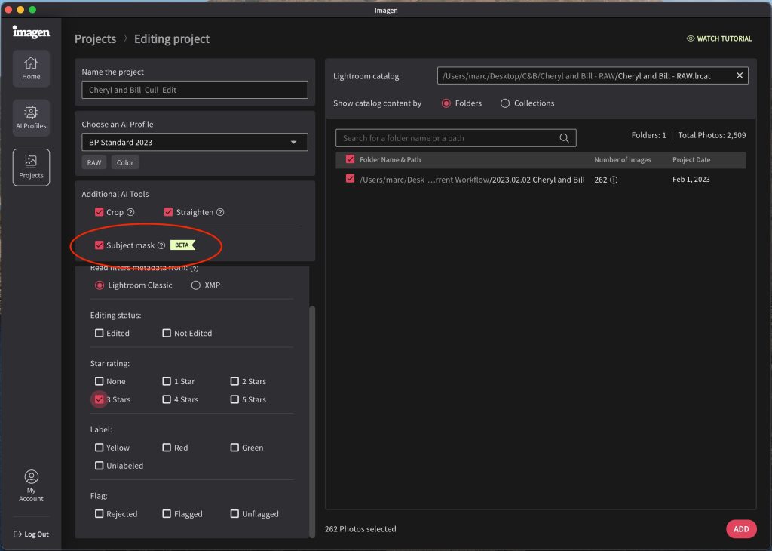The width and height of the screenshot is (772, 551).
Task: Click the Color tag
Action: pos(125,162)
